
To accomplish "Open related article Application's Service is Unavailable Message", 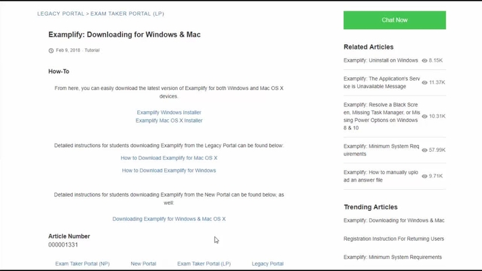I will pos(382,83).
